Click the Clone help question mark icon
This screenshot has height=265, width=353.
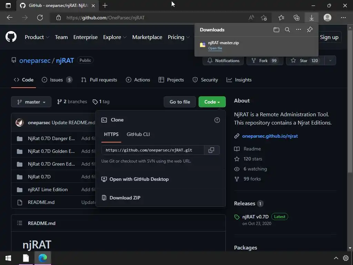(x=217, y=120)
